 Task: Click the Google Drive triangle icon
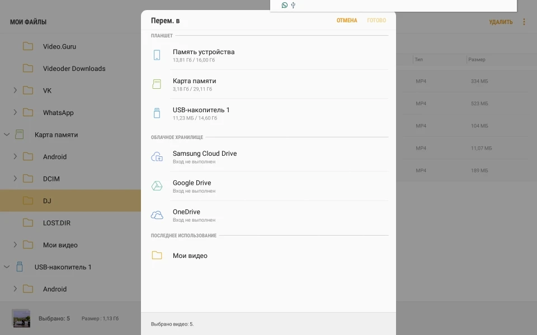coord(157,186)
